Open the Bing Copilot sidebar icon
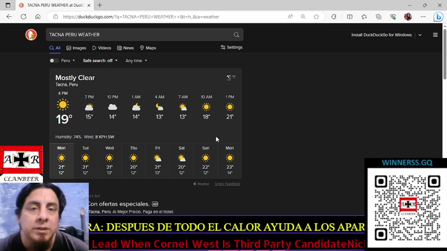Screen dimensions: 447x251 click(438, 16)
